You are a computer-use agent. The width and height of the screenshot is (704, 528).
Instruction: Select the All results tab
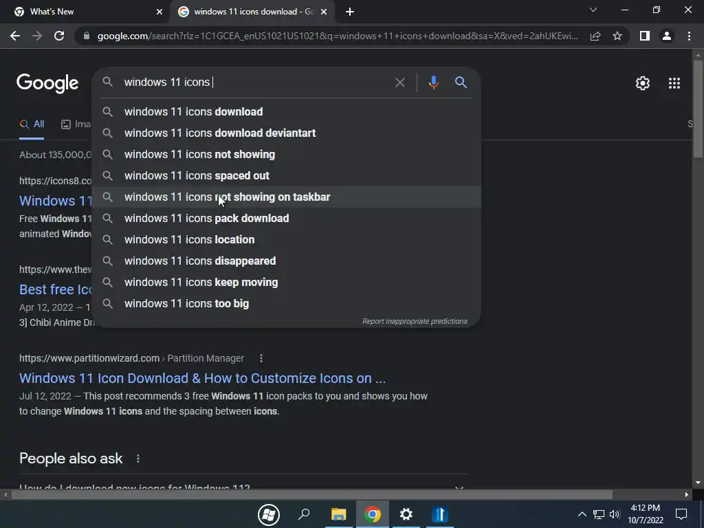pyautogui.click(x=32, y=124)
